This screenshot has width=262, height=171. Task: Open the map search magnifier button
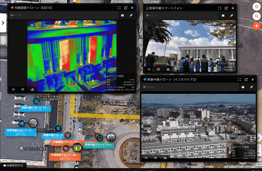click(255, 16)
